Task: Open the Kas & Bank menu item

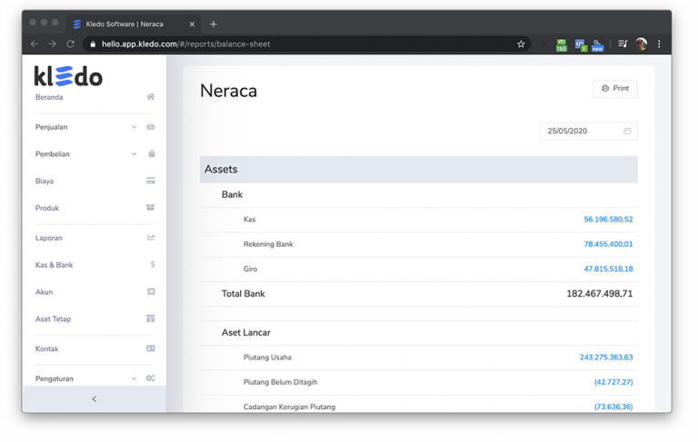Action: click(x=54, y=265)
